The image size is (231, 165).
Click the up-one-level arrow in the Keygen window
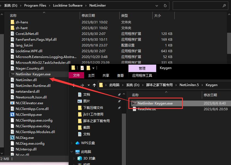coord(94,85)
